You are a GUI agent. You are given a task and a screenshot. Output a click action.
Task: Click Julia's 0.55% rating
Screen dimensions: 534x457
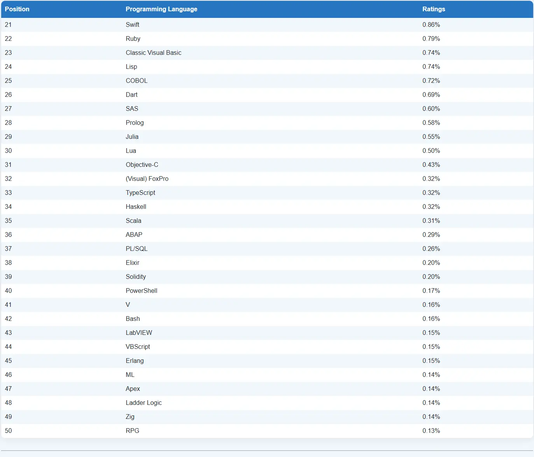(431, 137)
